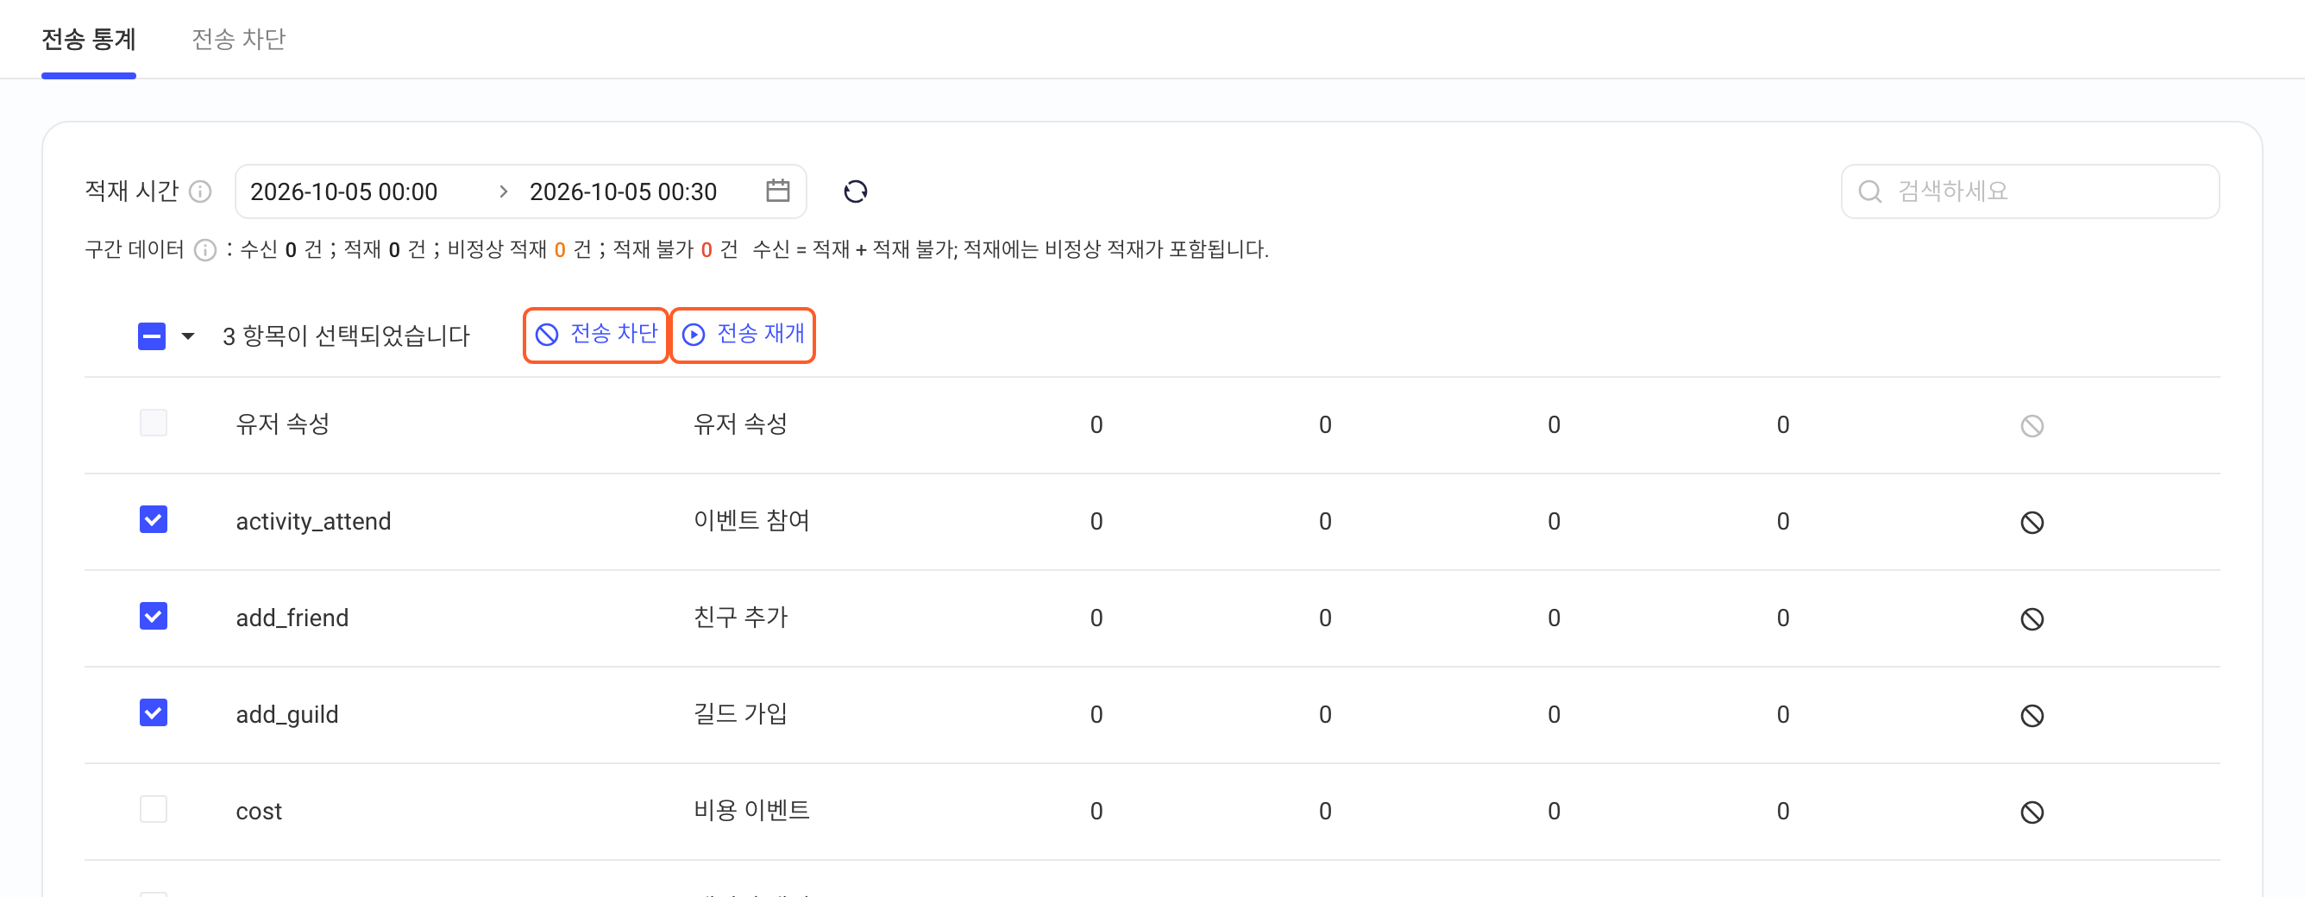Image resolution: width=2305 pixels, height=897 pixels.
Task: Click the add_guild event name
Action: 287,714
